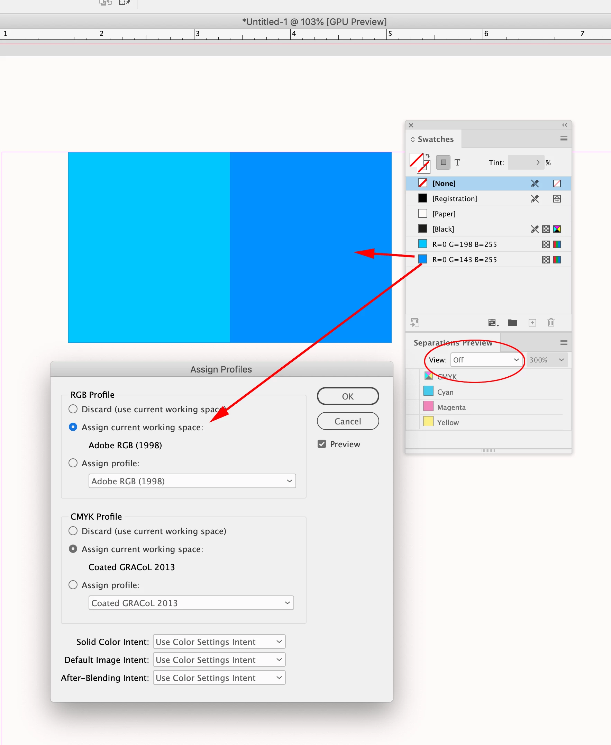This screenshot has width=611, height=745.
Task: Collapse the Swatches panel with double-arrow icon
Action: 565,125
